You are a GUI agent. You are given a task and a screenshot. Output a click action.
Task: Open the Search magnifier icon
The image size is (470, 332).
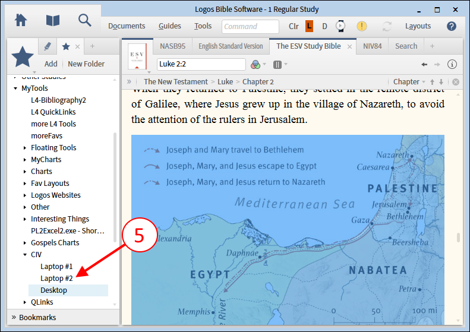[85, 21]
